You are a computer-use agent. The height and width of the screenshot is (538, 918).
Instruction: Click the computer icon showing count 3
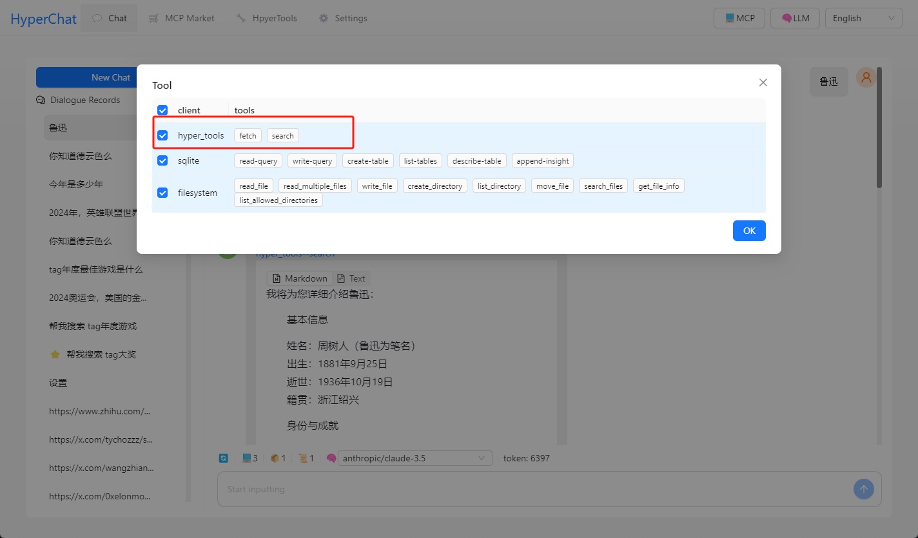[x=246, y=458]
